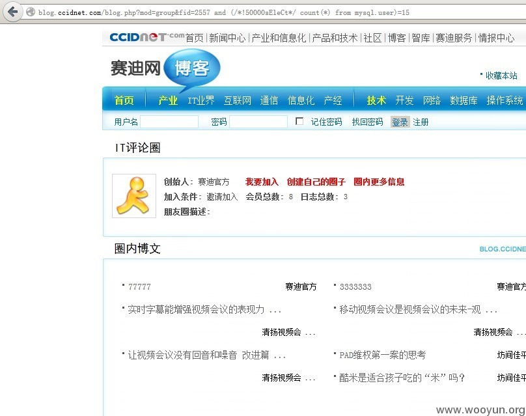The image size is (526, 416).
Task: Open post 酷米是适合孩子吃的“米”吗?
Action: [x=402, y=378]
